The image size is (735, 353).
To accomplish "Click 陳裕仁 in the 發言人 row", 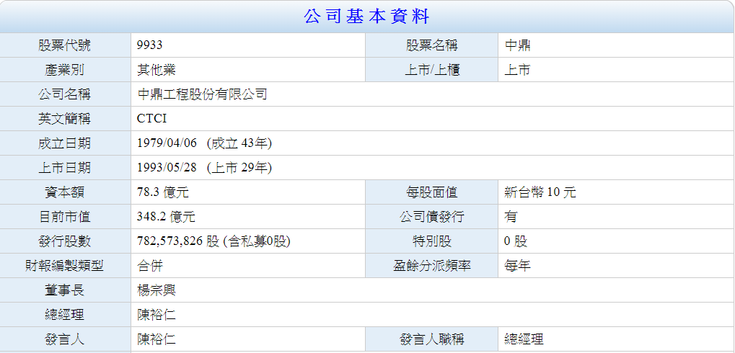I will click(x=157, y=339).
